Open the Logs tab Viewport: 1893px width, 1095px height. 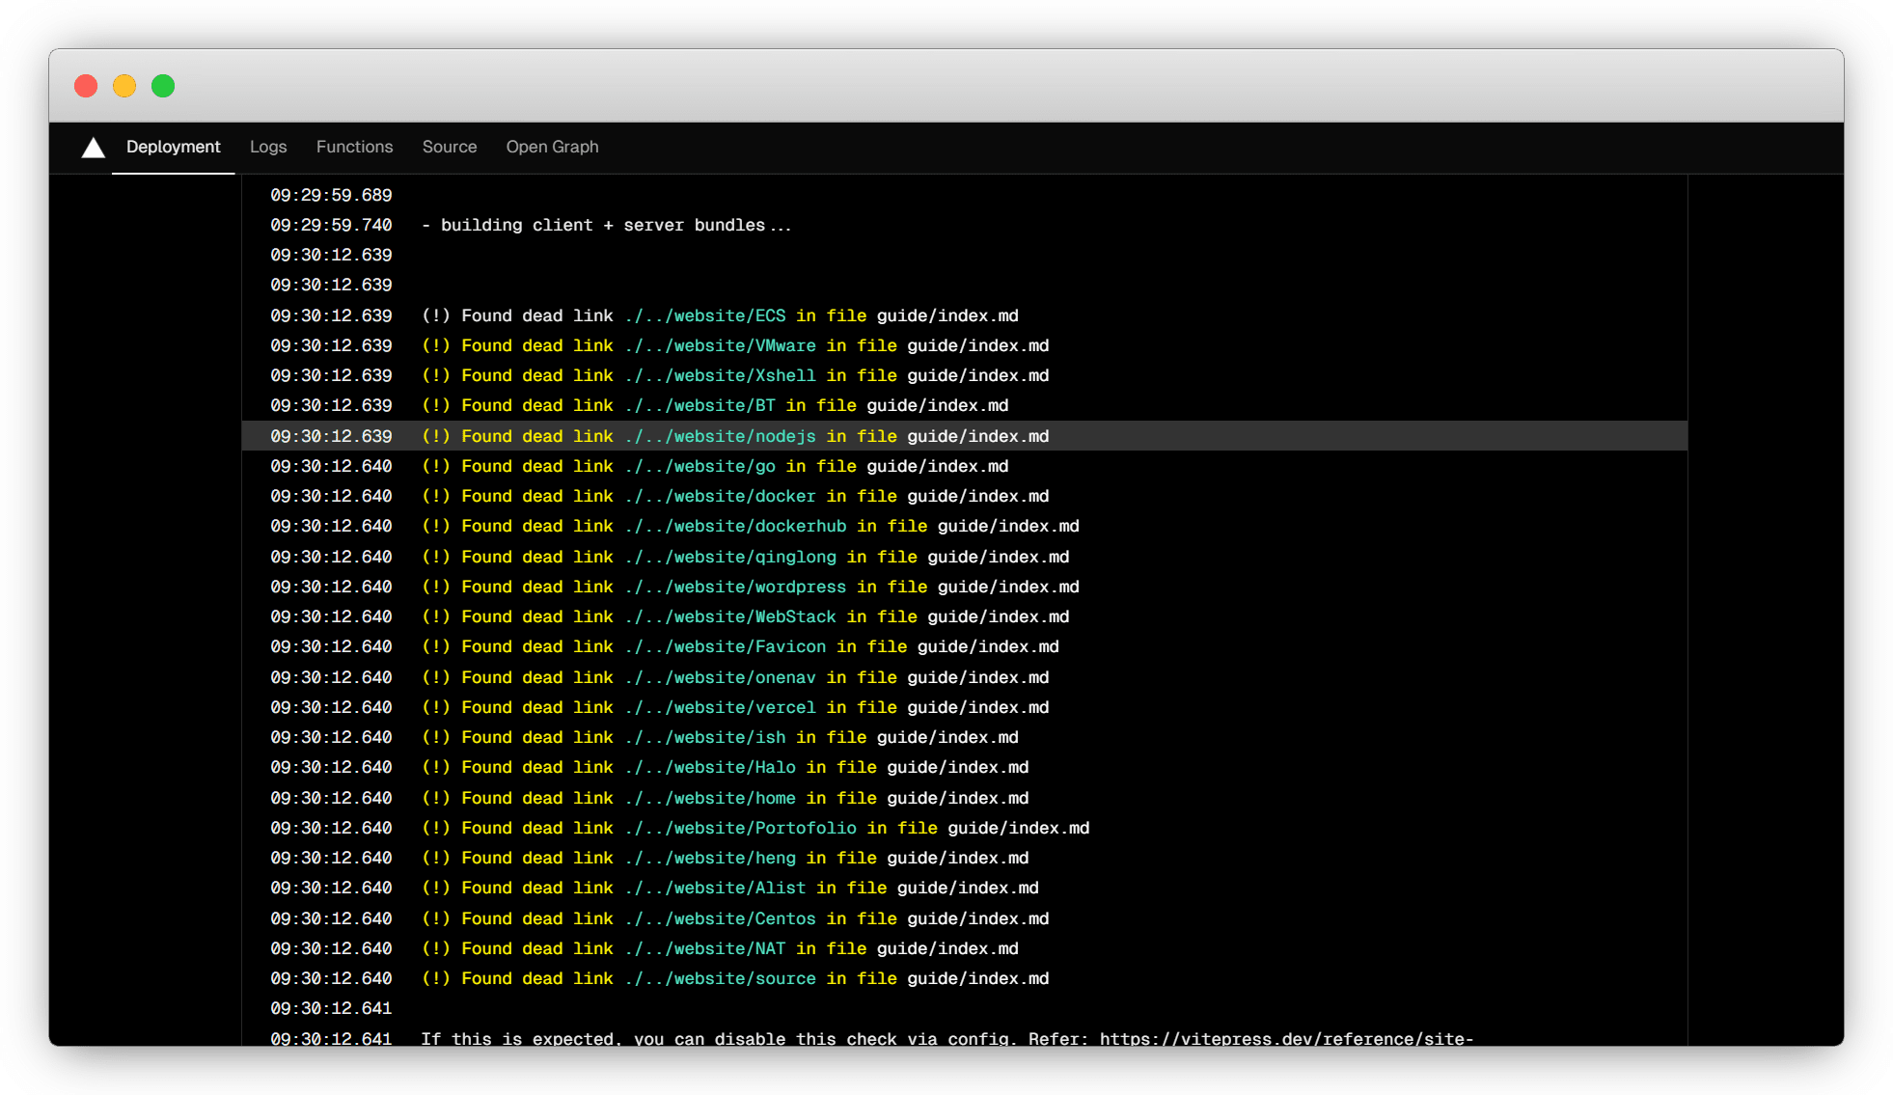coord(268,147)
